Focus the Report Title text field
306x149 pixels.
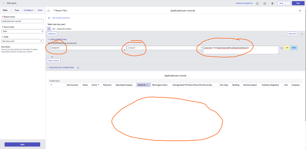pos(183,11)
